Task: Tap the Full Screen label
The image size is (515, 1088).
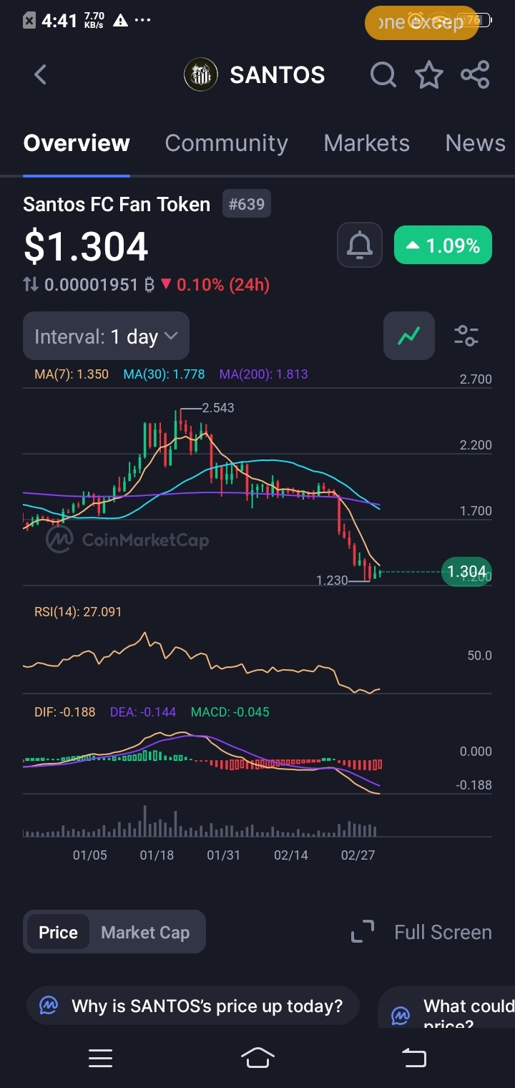Action: (443, 932)
